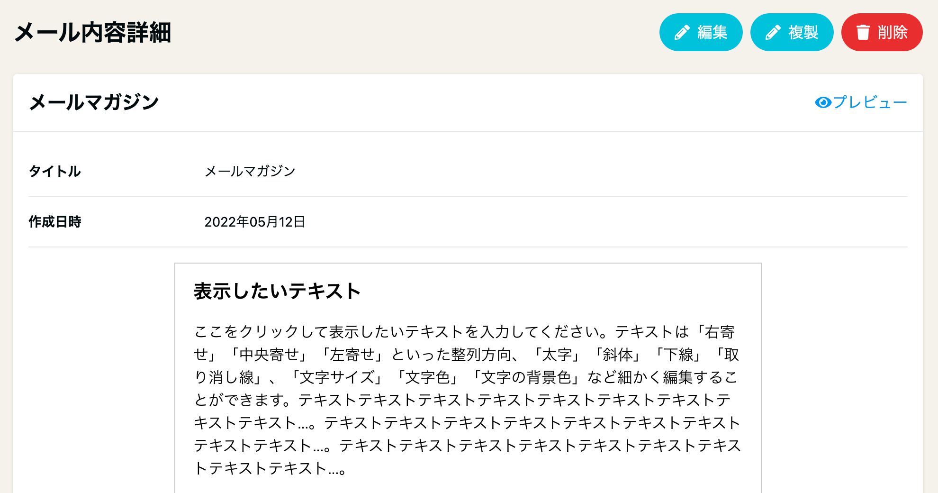
Task: Click the body paragraph starting ここをクリック
Action: click(x=468, y=400)
